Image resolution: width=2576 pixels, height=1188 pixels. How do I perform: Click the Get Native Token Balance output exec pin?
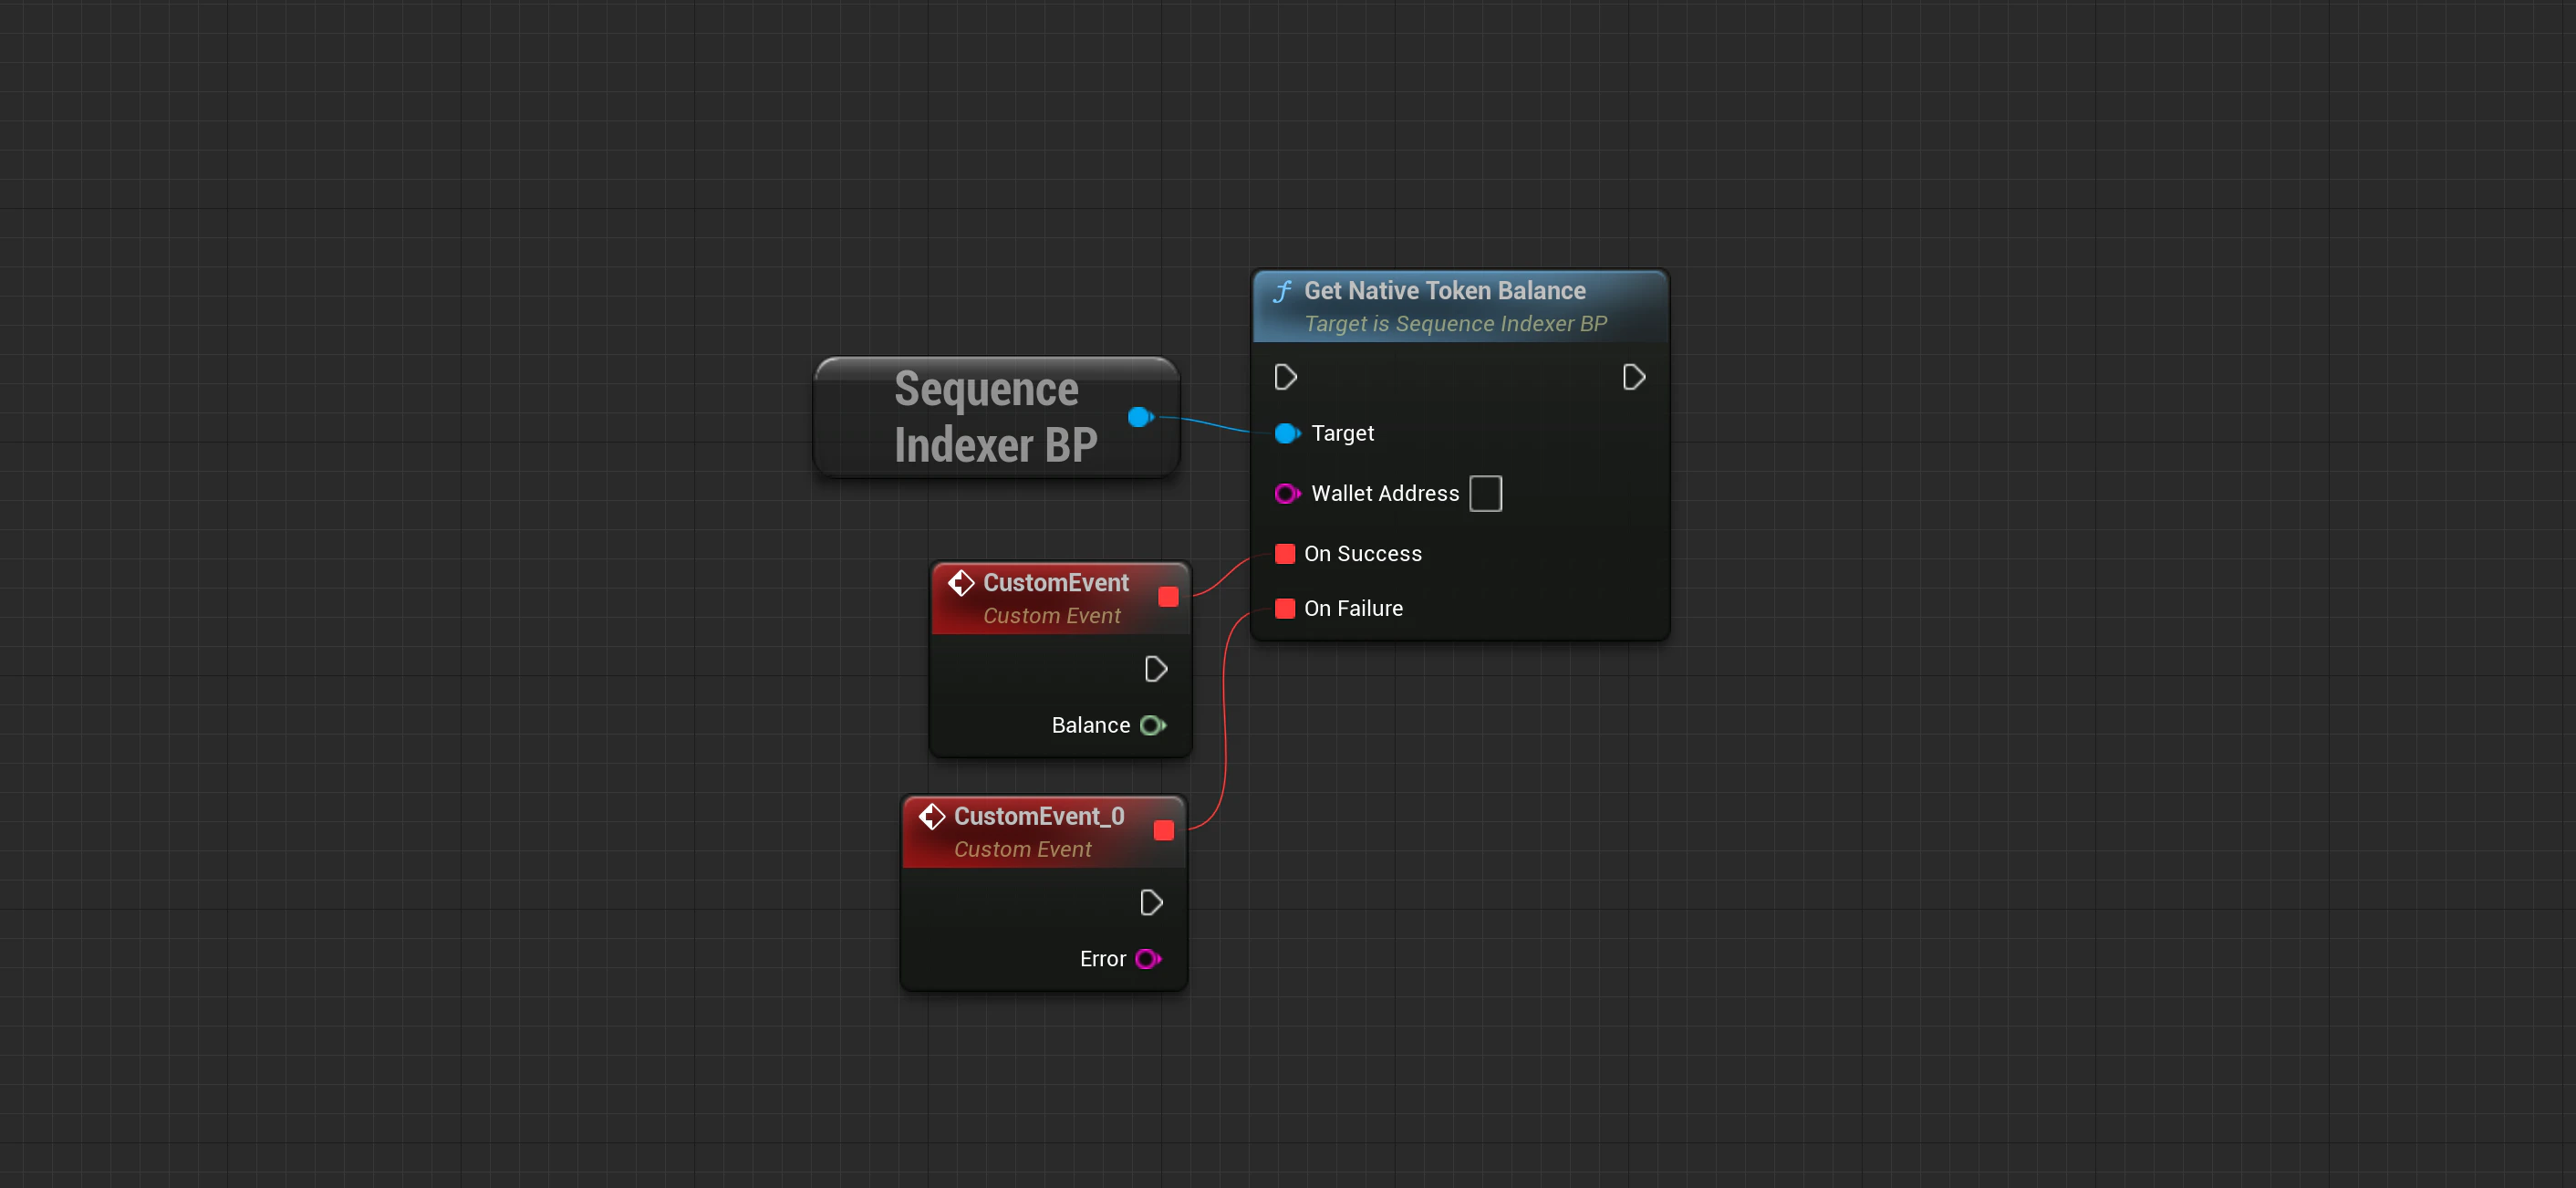coord(1633,377)
